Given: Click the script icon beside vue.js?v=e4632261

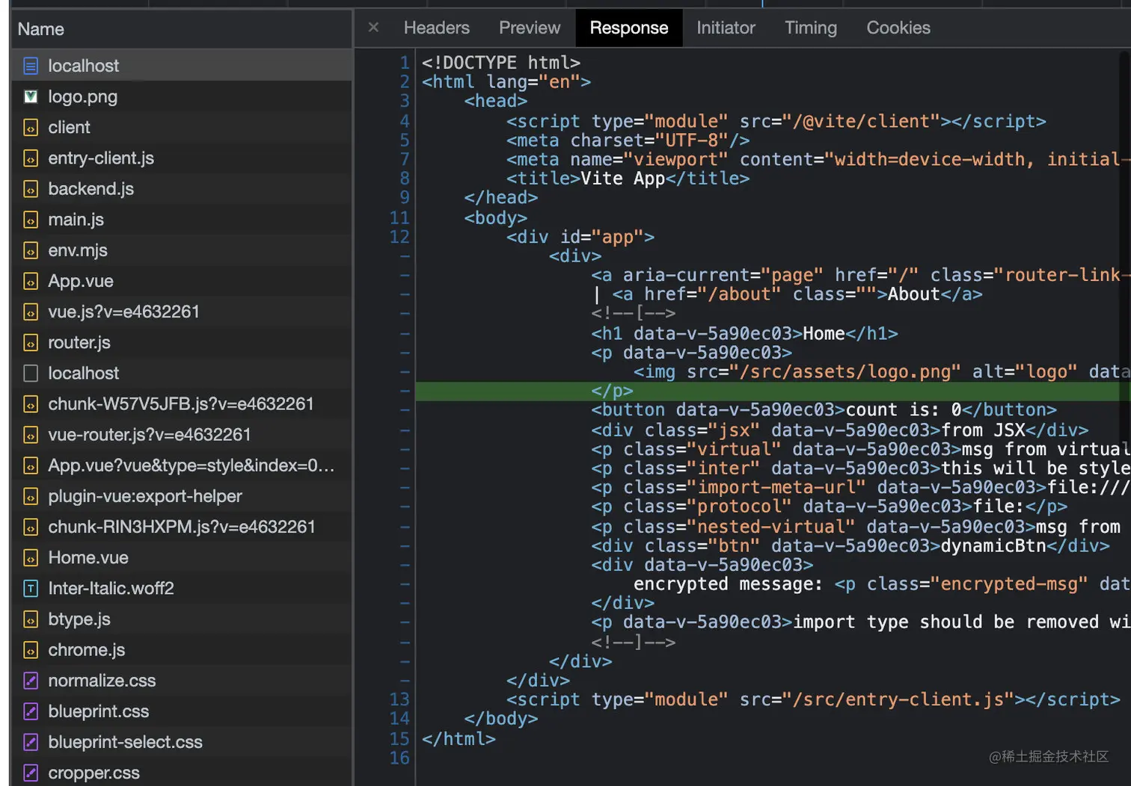Looking at the screenshot, I should point(31,312).
